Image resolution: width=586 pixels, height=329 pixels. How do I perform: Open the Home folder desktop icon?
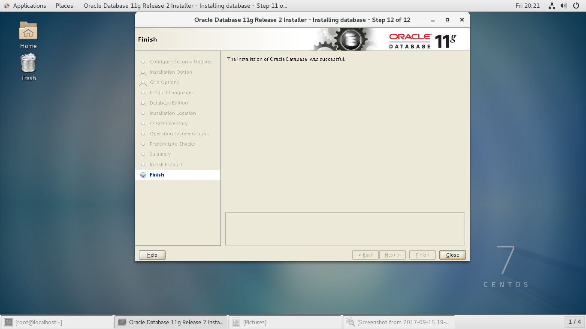(x=28, y=35)
